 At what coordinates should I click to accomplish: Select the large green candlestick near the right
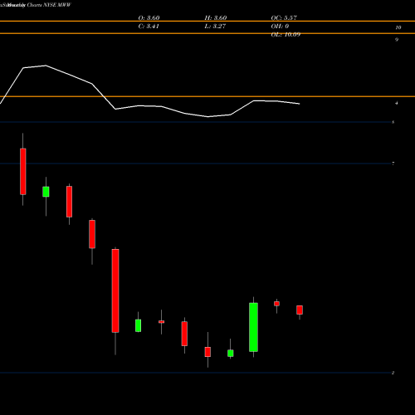253,327
